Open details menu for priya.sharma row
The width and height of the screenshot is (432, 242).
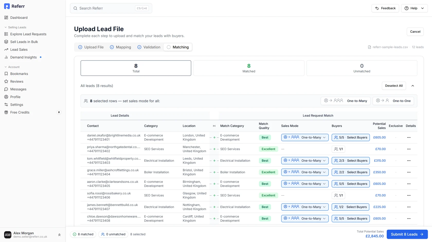[x=409, y=149]
